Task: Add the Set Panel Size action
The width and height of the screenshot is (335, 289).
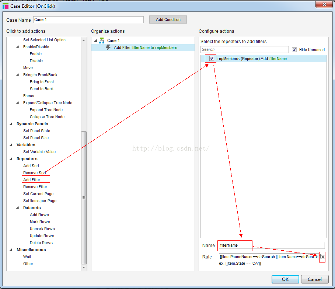Action: point(36,138)
